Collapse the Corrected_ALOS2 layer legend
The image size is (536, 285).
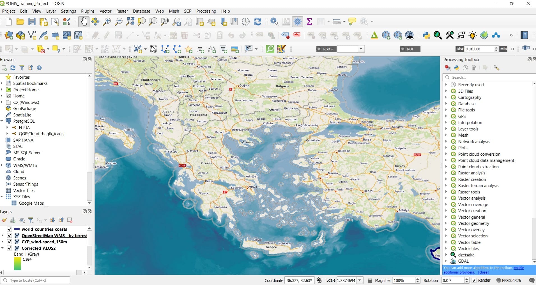pos(2,248)
